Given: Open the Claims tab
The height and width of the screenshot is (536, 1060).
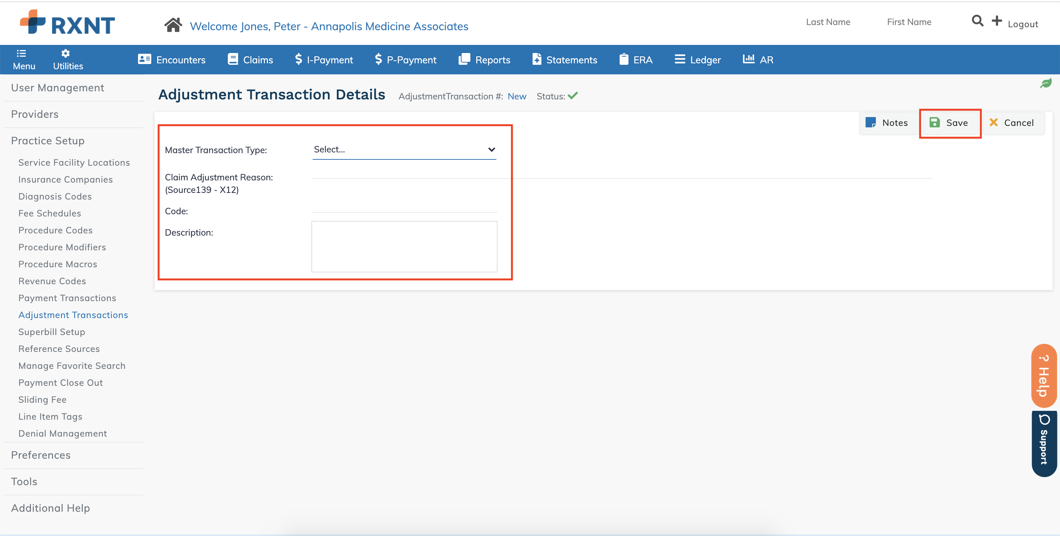Looking at the screenshot, I should click(251, 60).
